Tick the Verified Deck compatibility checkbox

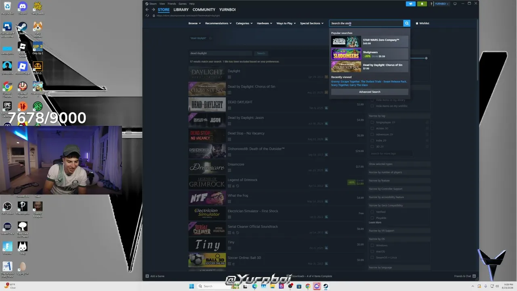(x=372, y=212)
